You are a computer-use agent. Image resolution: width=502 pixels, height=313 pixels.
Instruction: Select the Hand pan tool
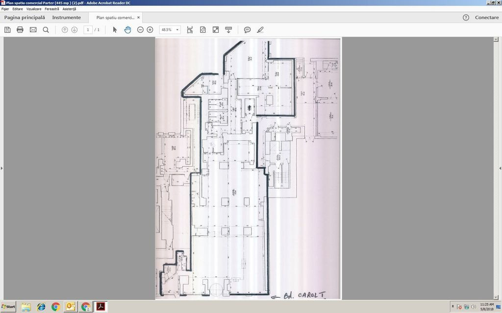pyautogui.click(x=127, y=30)
